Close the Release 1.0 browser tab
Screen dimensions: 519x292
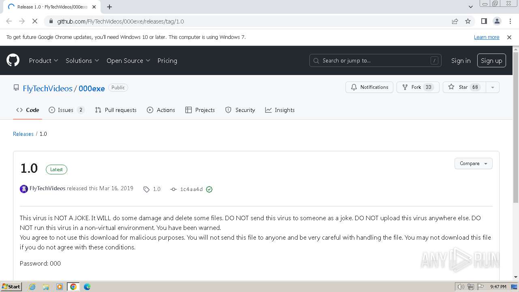tap(94, 7)
